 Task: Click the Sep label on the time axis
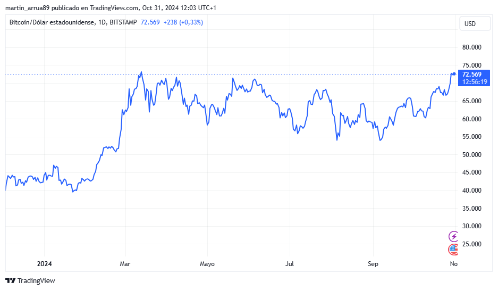point(373,264)
